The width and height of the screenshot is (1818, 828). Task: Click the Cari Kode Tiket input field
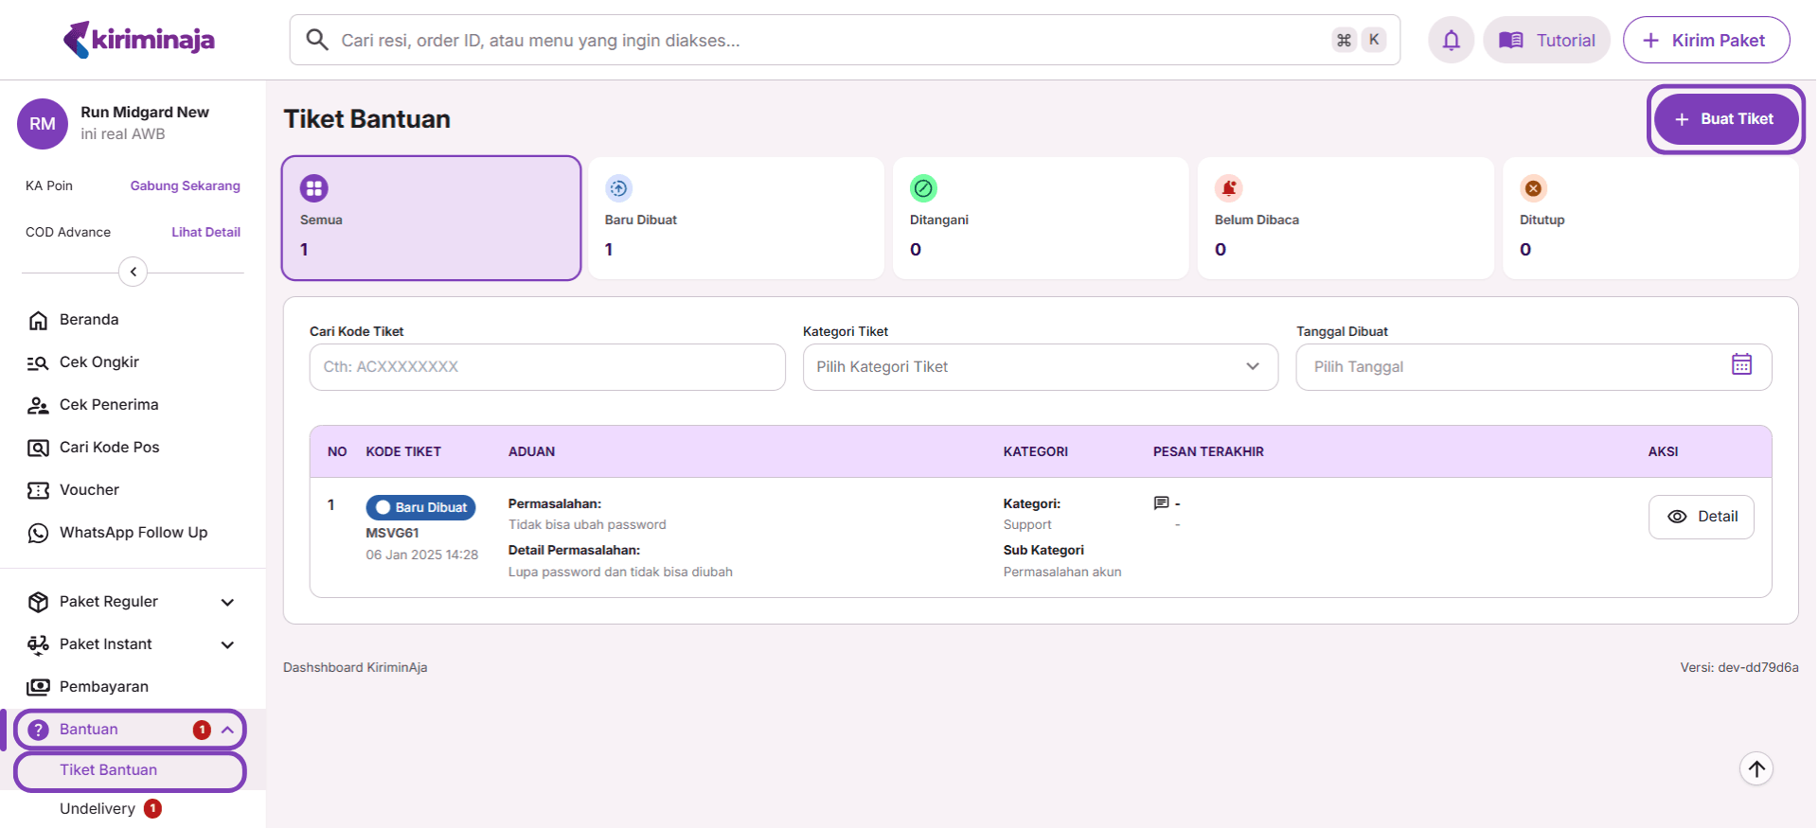(546, 367)
